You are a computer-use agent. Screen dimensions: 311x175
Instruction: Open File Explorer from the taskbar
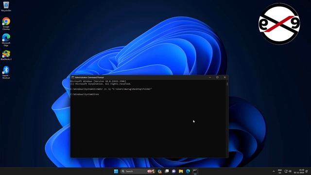[x=181, y=171]
